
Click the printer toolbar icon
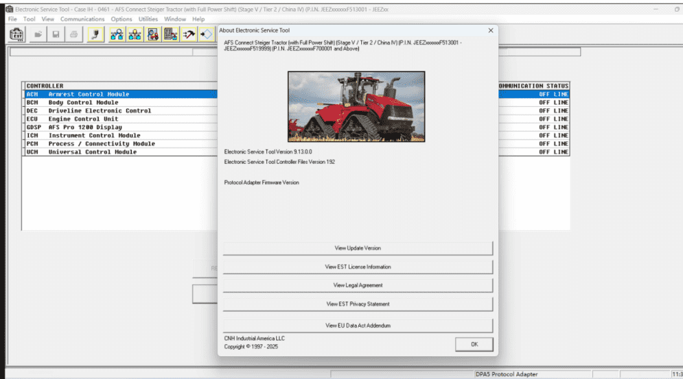point(73,34)
